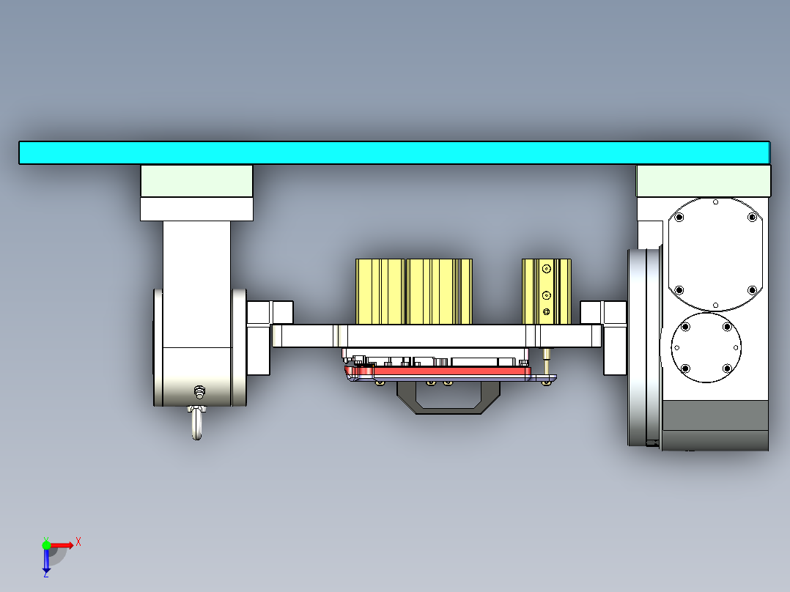This screenshot has height=592, width=790.
Task: Pick the lifting eye ring under the left housing
Action: click(x=196, y=423)
